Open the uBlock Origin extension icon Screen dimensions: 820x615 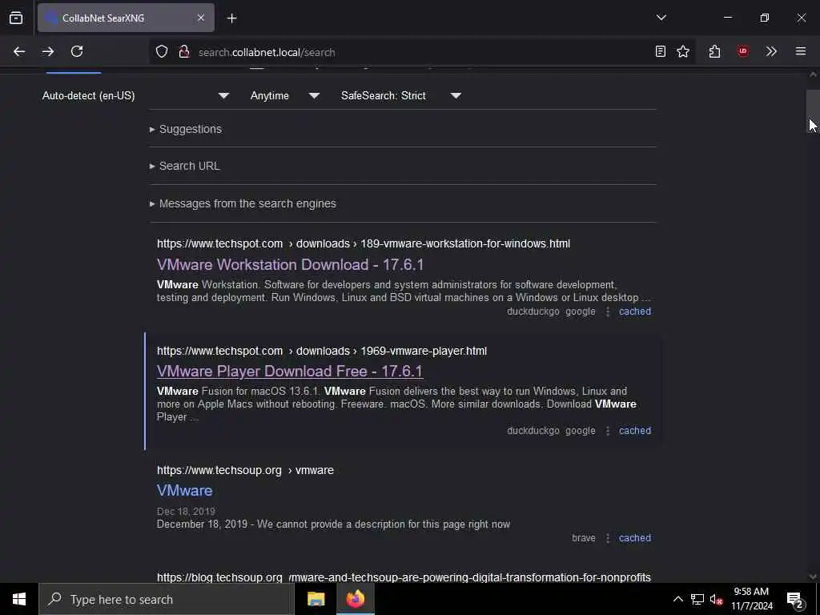tap(743, 51)
